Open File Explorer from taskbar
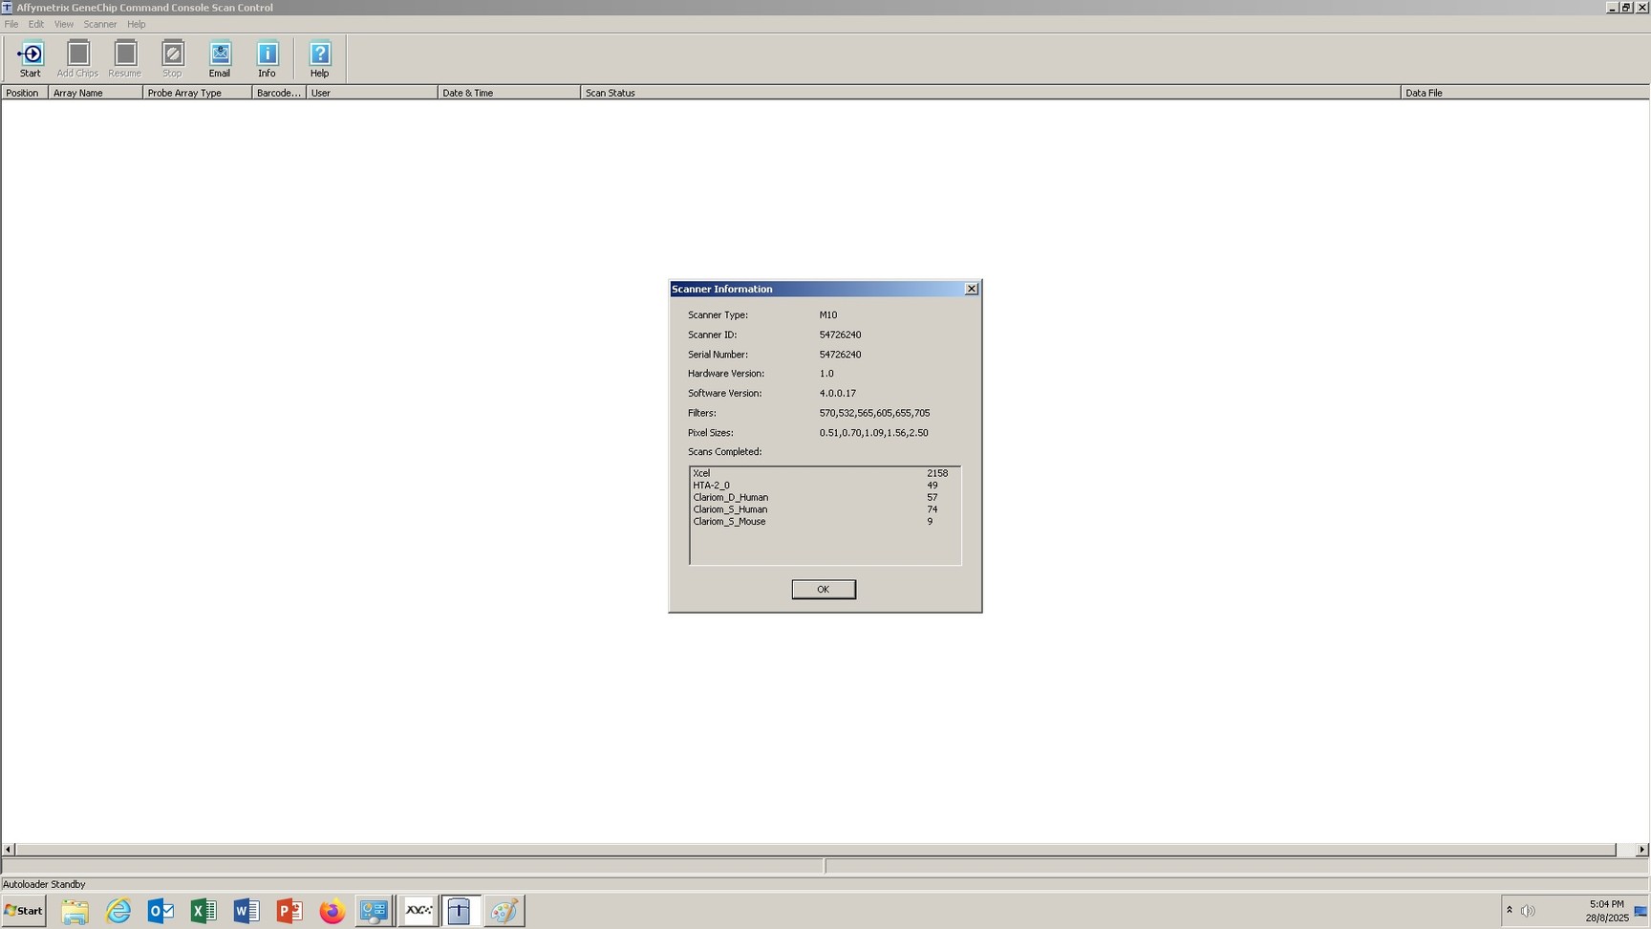This screenshot has width=1651, height=929. (x=75, y=911)
